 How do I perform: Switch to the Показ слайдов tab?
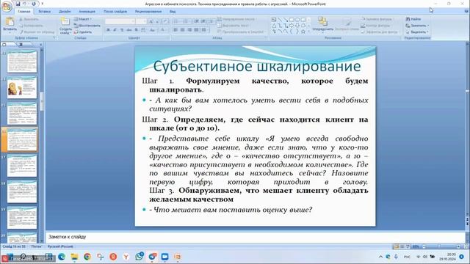[x=115, y=12]
